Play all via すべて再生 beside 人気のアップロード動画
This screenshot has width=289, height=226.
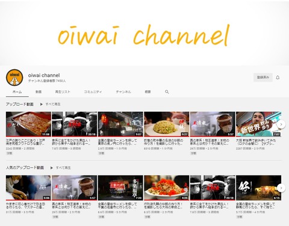click(63, 168)
